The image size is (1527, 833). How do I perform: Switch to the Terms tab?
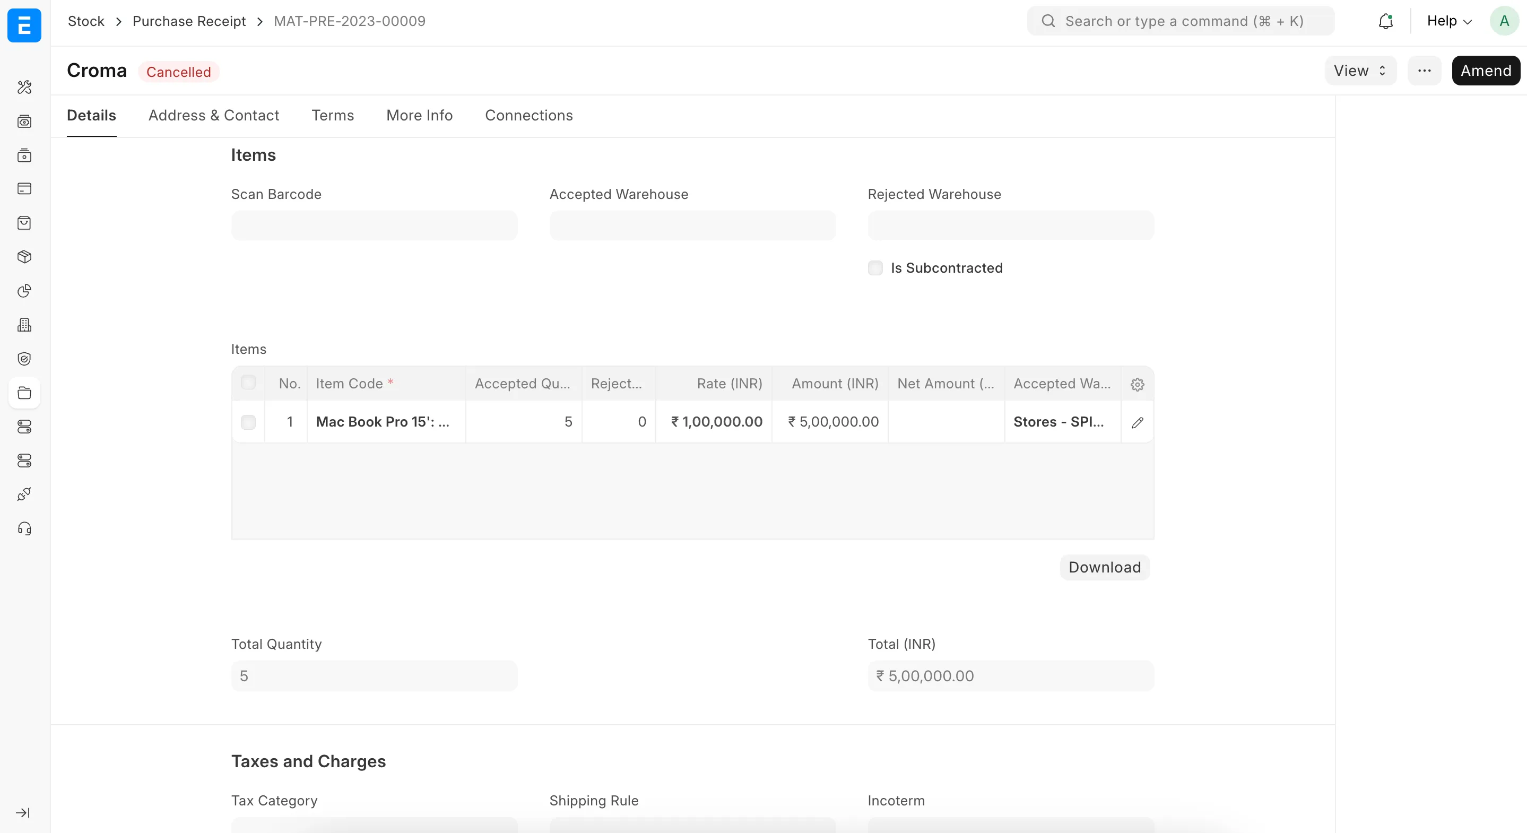333,116
